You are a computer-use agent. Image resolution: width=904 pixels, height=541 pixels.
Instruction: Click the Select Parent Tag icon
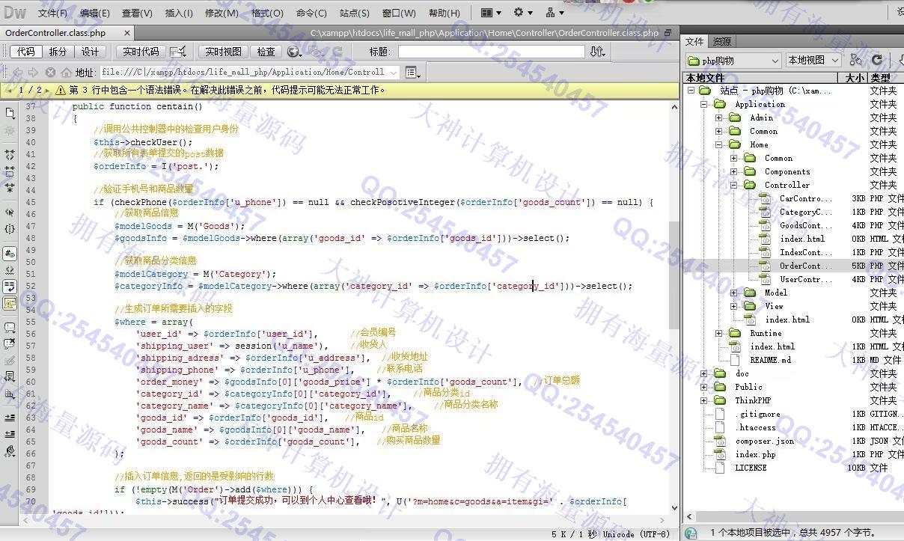point(10,213)
